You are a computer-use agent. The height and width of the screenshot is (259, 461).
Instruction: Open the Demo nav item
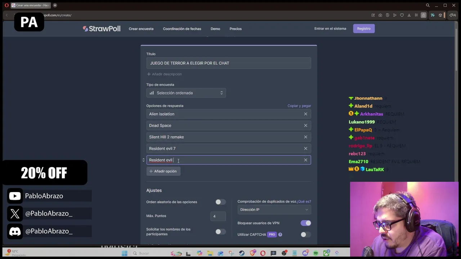coord(215,29)
